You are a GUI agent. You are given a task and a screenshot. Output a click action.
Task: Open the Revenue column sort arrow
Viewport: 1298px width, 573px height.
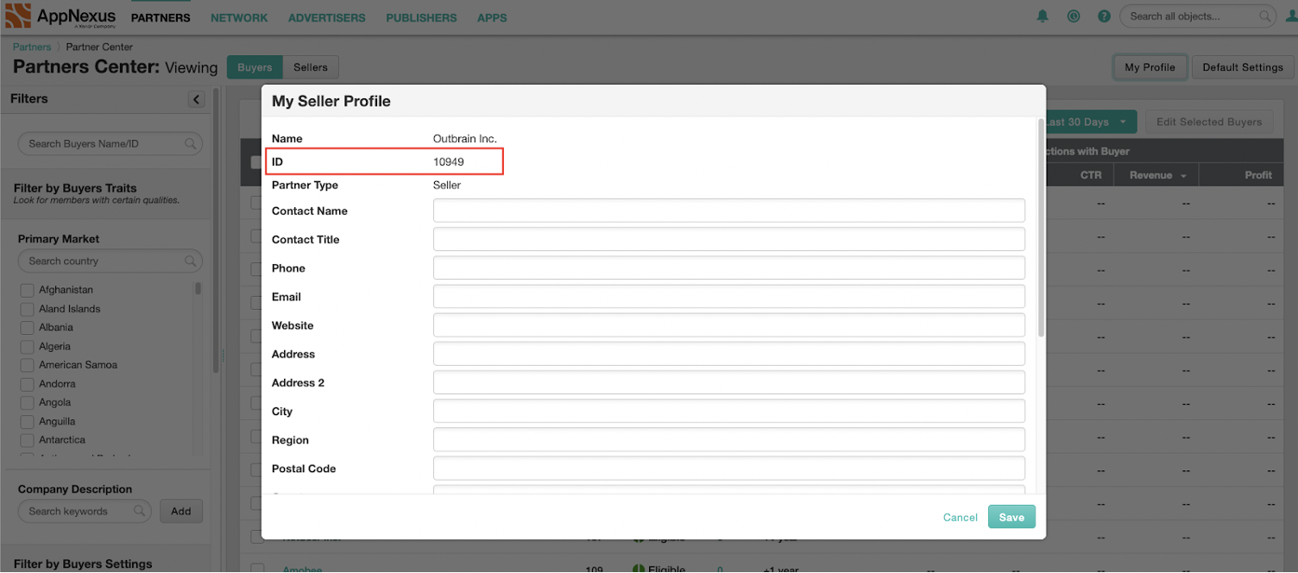tap(1184, 176)
